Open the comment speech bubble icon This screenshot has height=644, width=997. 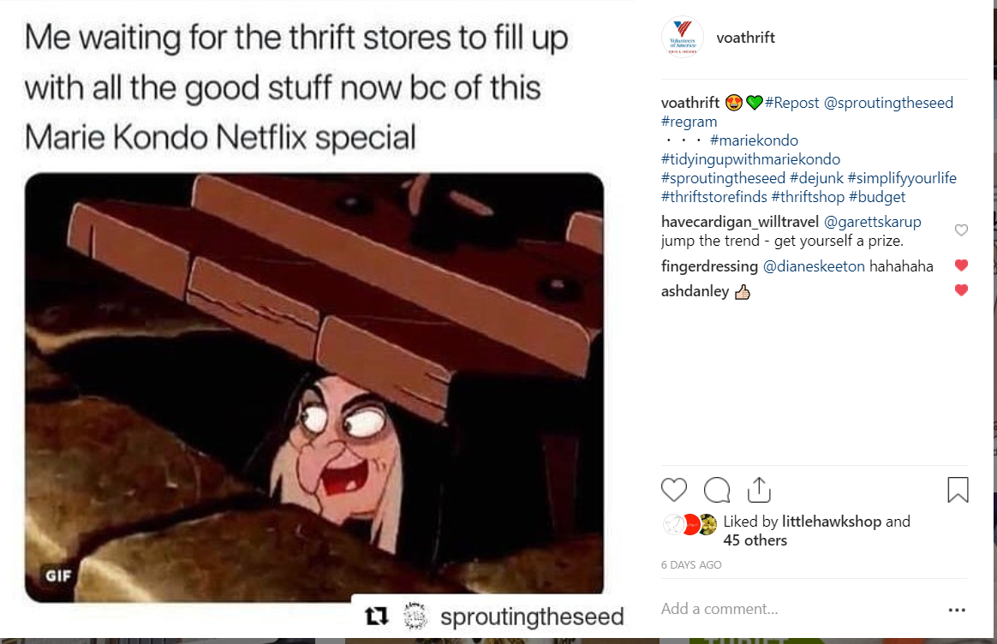click(x=717, y=490)
